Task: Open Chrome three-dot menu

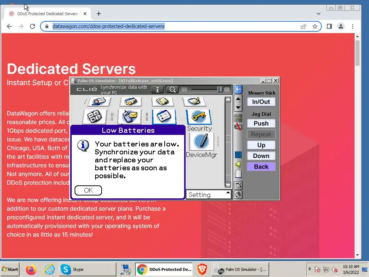Action: (x=352, y=26)
